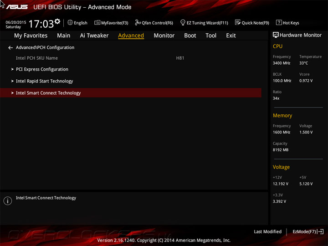This screenshot has width=328, height=246.
Task: Switch to EzMode(F7)
Action: (308, 231)
